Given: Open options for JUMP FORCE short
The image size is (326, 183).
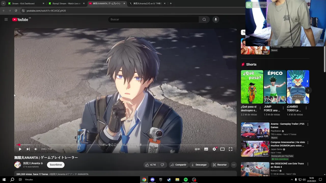Looking at the screenshot, I should pyautogui.click(x=283, y=108).
